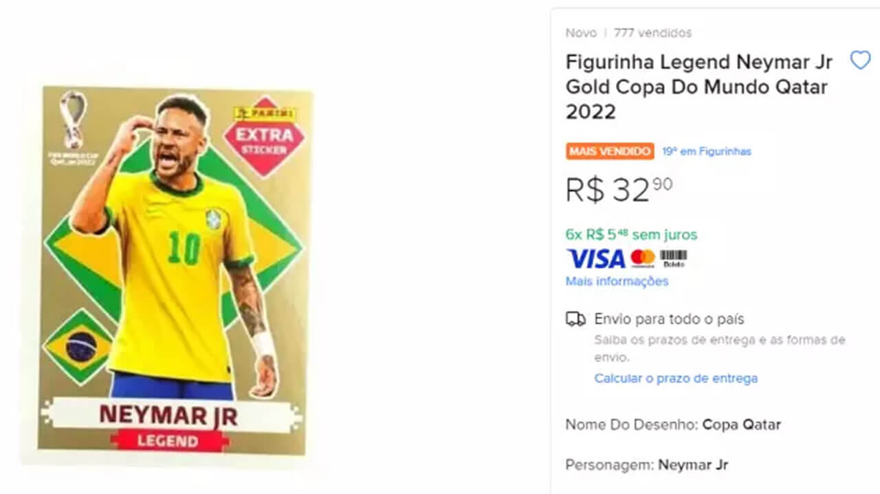Click the Visa payment logo
This screenshot has height=494, width=880.
tap(595, 259)
